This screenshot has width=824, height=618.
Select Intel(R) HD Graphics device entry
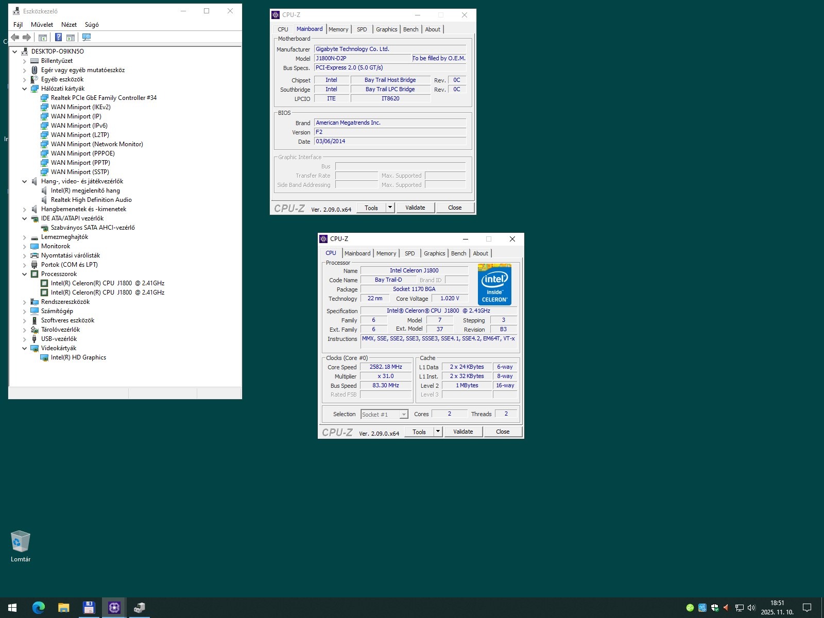click(78, 357)
